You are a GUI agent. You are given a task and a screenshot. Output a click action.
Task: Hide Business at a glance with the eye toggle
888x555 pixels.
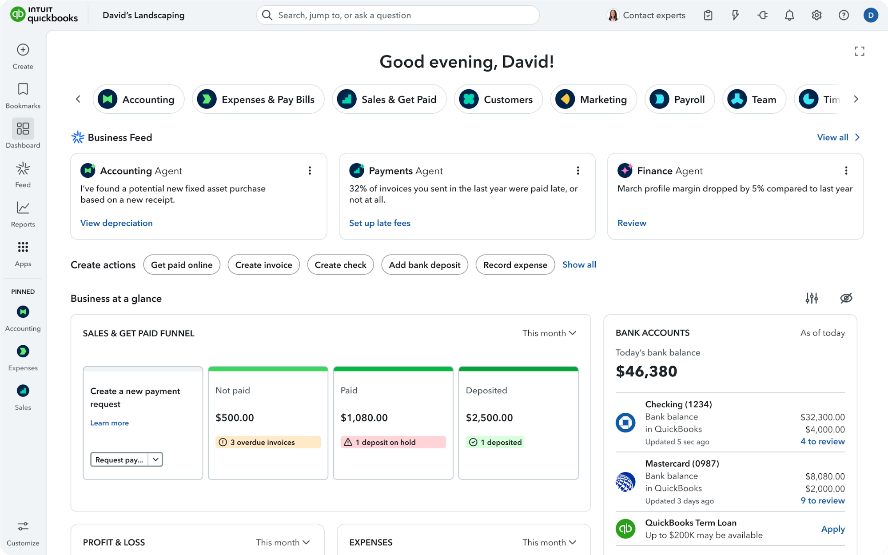[846, 298]
